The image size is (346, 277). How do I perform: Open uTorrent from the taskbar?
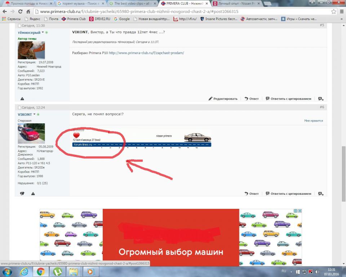57,272
